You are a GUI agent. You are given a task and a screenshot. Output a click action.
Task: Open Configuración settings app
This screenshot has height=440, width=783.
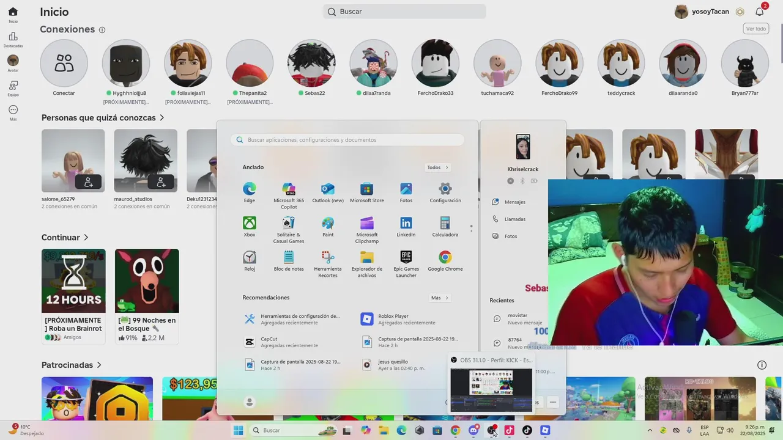pyautogui.click(x=445, y=193)
